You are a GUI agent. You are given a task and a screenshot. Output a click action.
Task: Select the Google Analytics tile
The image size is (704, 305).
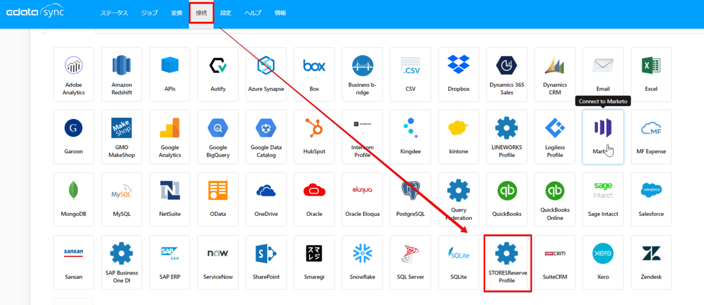pos(170,137)
